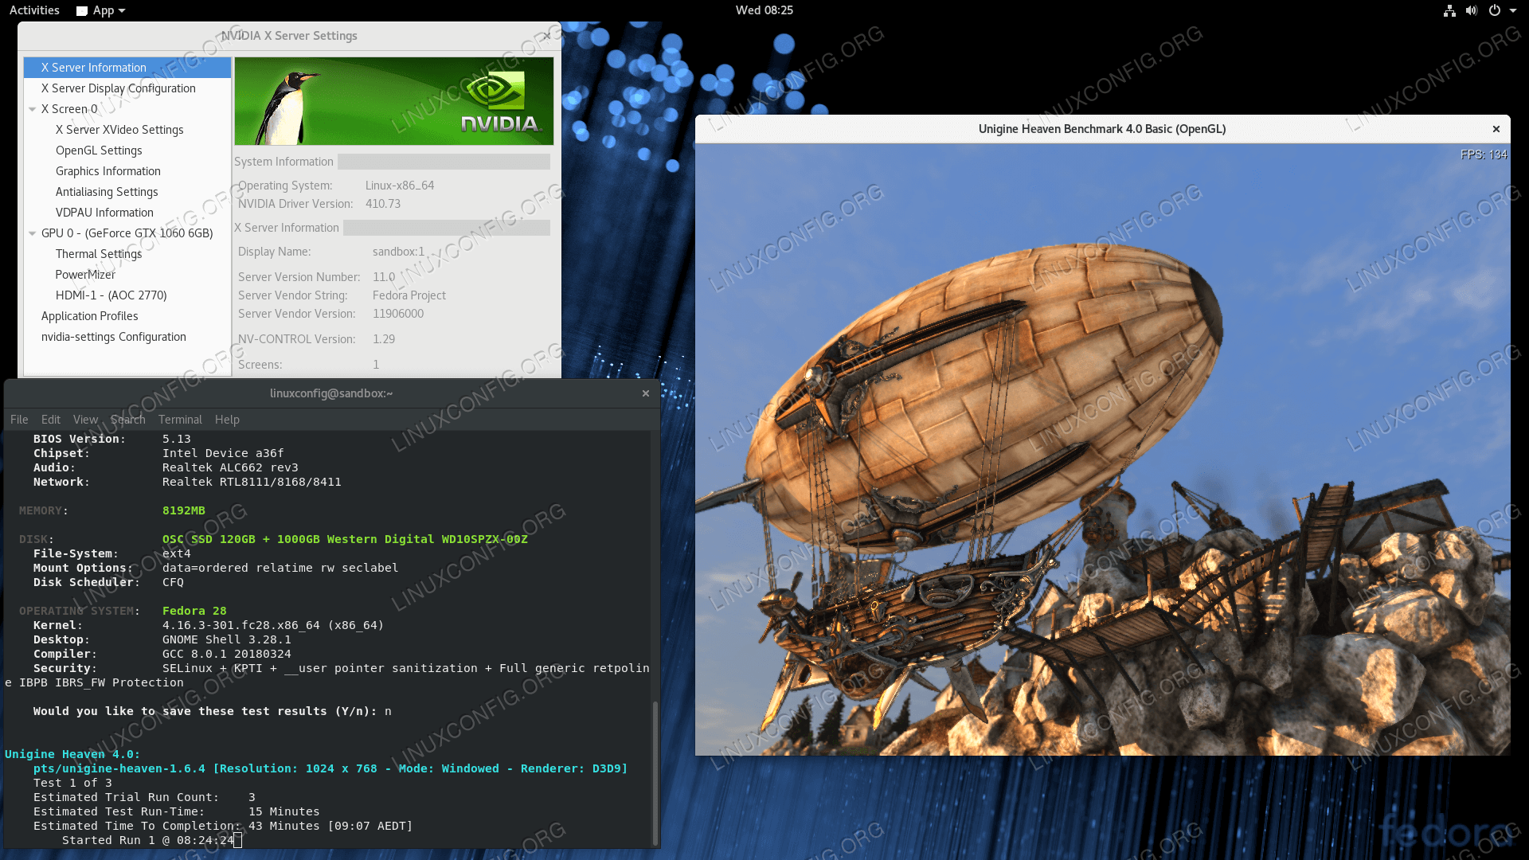Click the GCC 8.0.1 20180324 compiler text
This screenshot has width=1529, height=860.
pyautogui.click(x=227, y=654)
